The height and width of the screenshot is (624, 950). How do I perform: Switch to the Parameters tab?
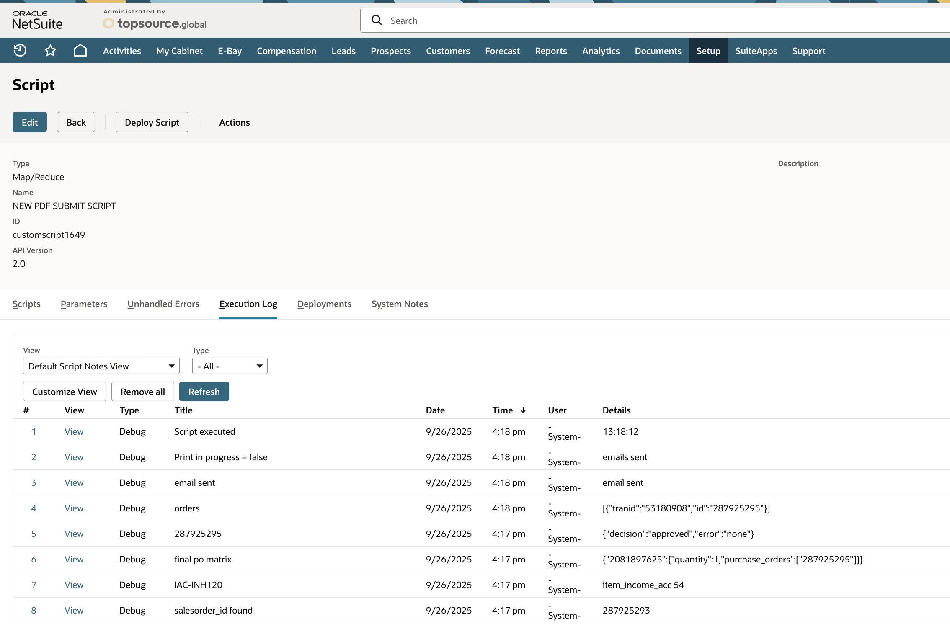tap(84, 304)
